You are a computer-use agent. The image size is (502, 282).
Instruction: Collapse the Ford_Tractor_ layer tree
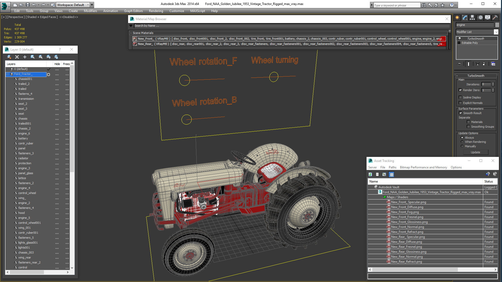[x=8, y=74]
